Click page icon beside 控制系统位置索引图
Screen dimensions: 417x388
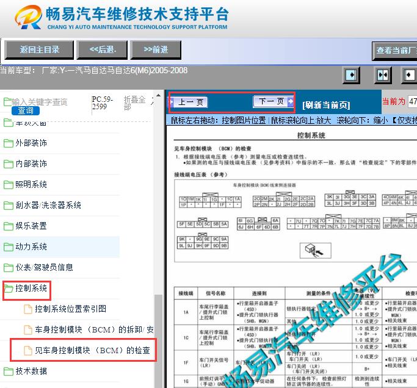[x=28, y=309]
